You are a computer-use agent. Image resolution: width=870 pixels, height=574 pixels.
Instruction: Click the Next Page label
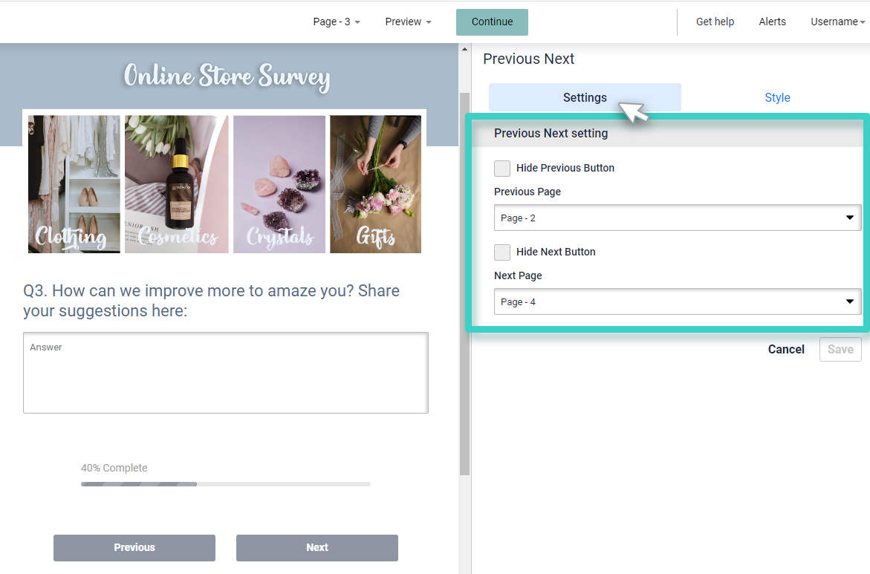point(518,275)
